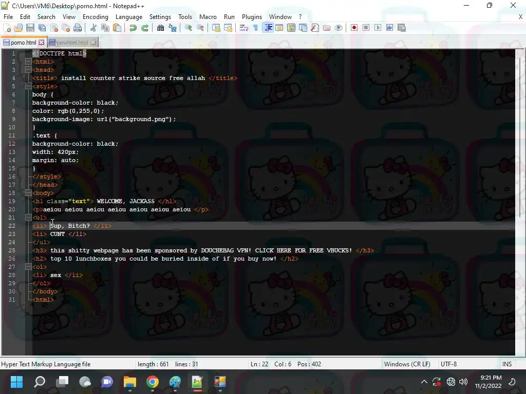526x394 pixels.
Task: Zoom out using the magnifier minus icon
Action: [200, 28]
